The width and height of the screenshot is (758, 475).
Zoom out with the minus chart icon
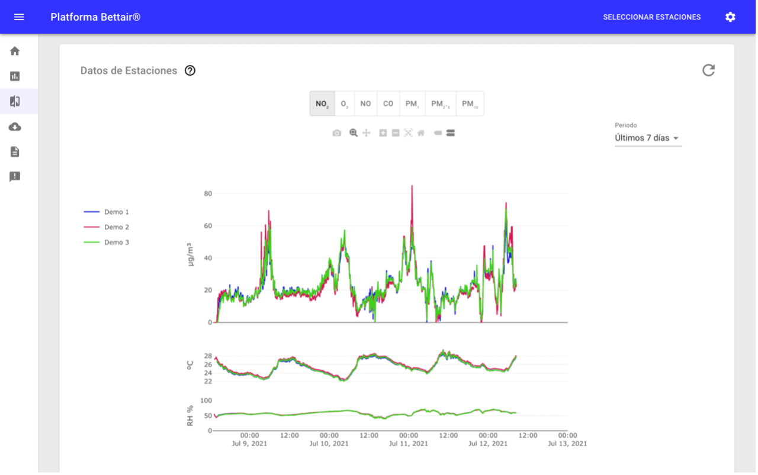[x=396, y=133]
